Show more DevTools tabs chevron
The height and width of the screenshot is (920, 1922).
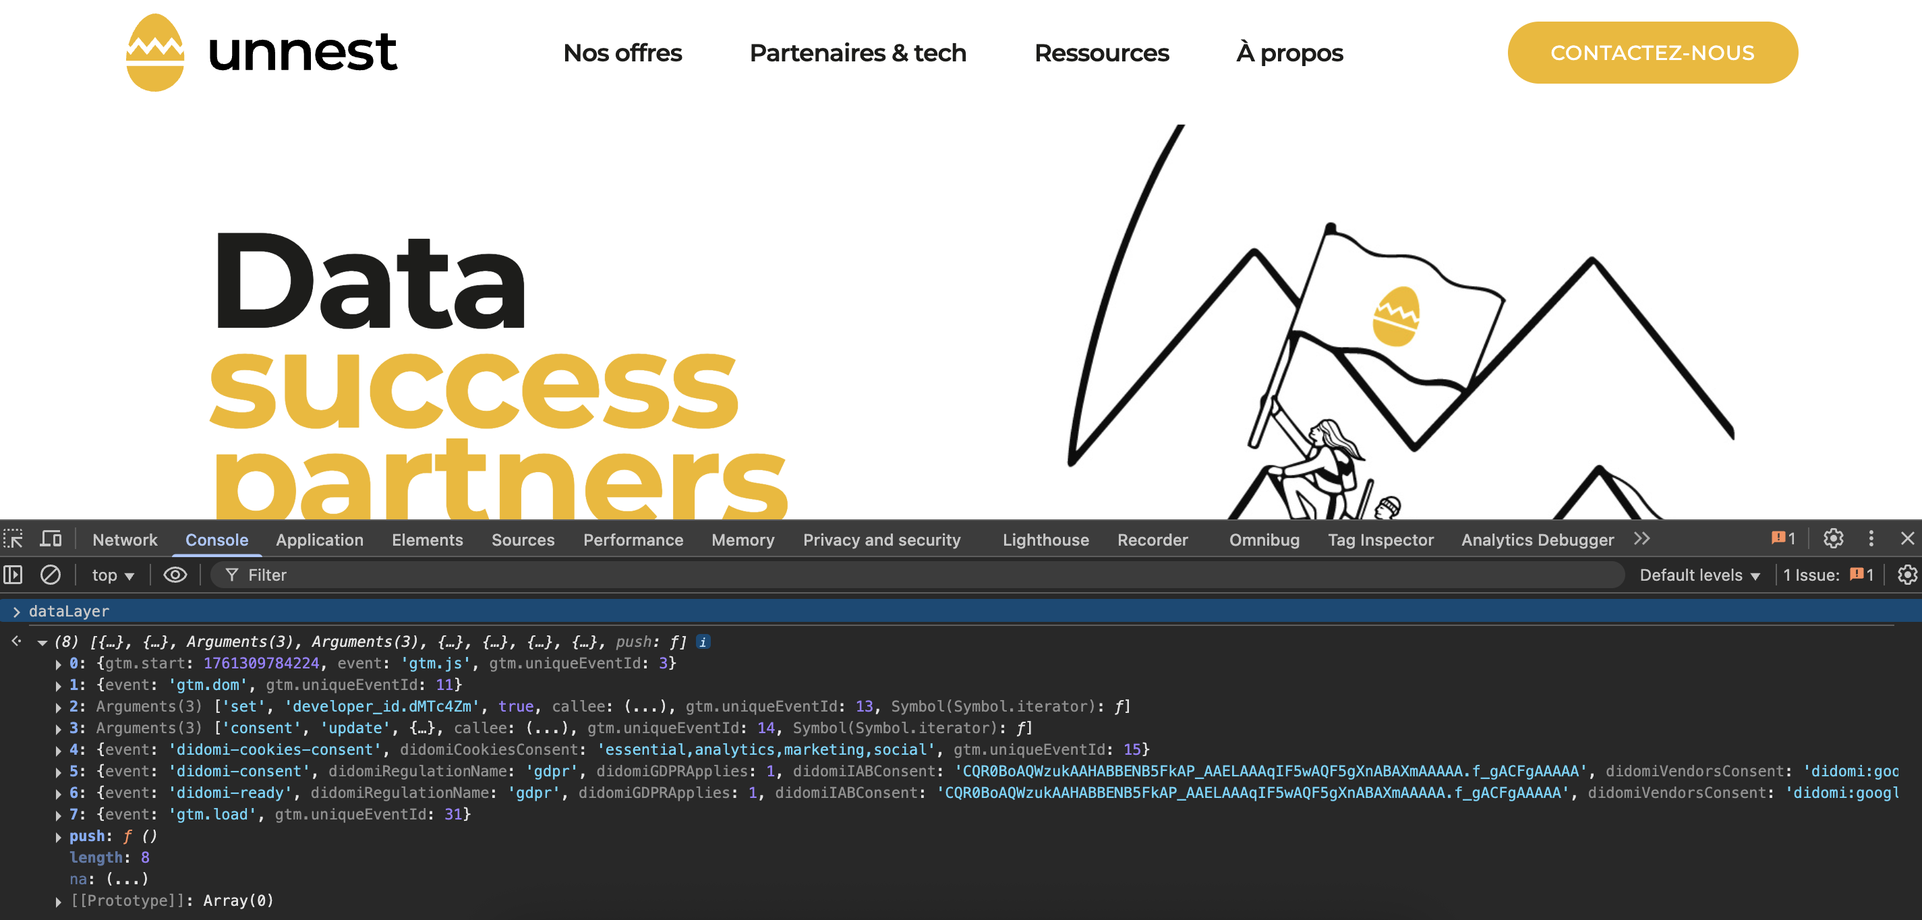[x=1641, y=539]
